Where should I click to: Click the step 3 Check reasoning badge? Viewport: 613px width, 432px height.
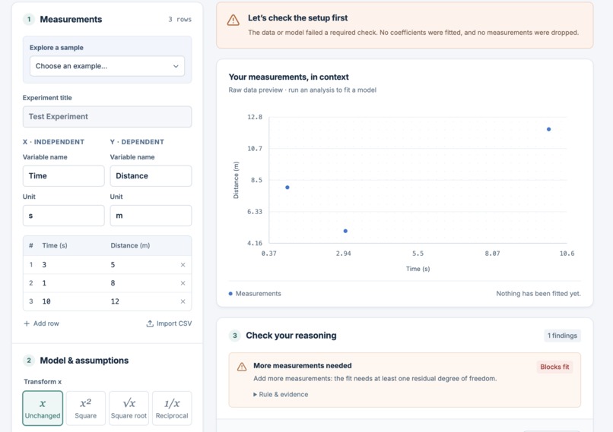click(234, 336)
